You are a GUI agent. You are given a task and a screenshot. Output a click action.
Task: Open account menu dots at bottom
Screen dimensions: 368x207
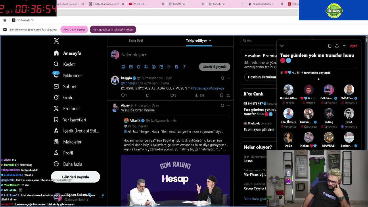[101, 197]
